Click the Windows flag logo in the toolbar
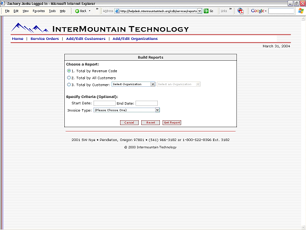Image resolution: width=306 pixels, height=230 pixels. 301,11
